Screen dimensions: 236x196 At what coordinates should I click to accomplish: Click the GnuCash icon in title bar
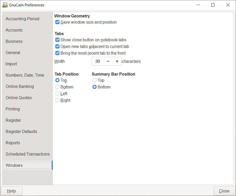click(x=5, y=5)
